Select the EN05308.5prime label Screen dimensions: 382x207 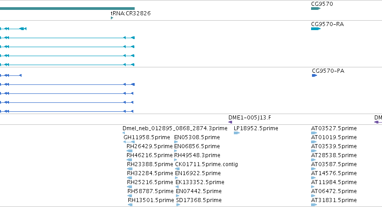197,137
